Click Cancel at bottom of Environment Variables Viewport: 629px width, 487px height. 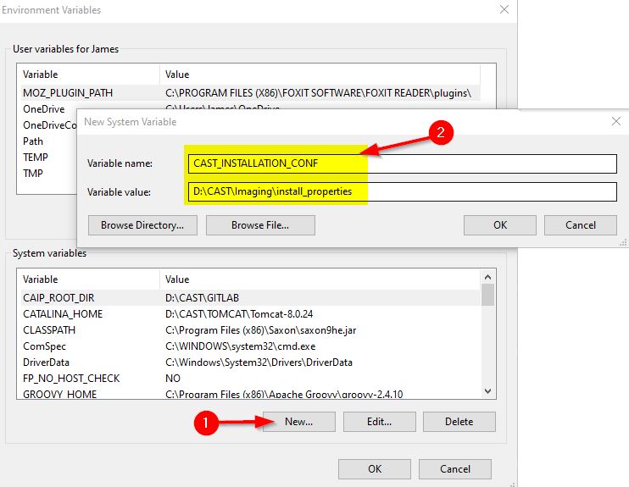(x=455, y=468)
